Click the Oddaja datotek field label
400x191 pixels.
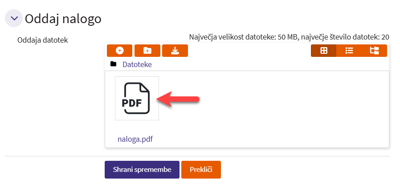pos(42,40)
